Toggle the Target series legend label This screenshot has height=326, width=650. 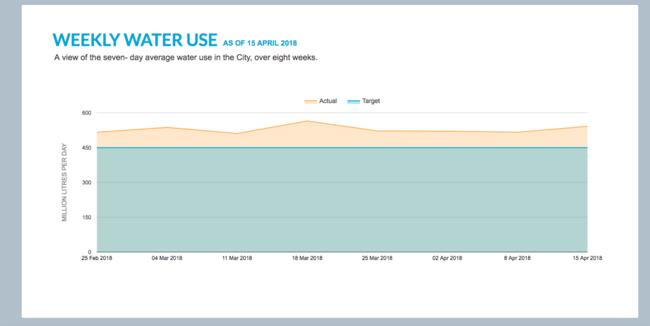coord(371,102)
